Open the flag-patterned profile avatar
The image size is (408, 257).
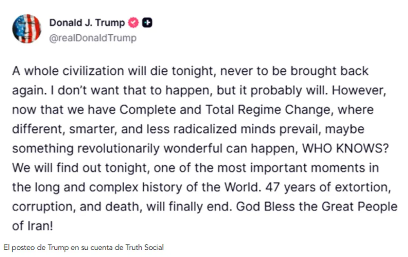pyautogui.click(x=27, y=29)
